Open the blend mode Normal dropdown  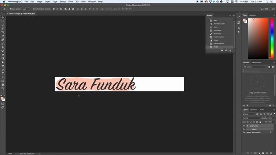pyautogui.click(x=251, y=118)
